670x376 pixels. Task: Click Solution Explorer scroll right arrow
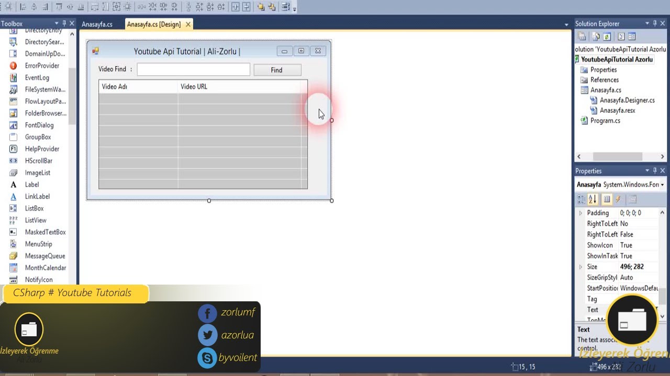(662, 157)
